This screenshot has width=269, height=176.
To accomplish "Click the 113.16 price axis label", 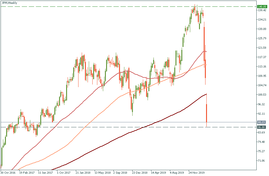I will pos(261,67).
